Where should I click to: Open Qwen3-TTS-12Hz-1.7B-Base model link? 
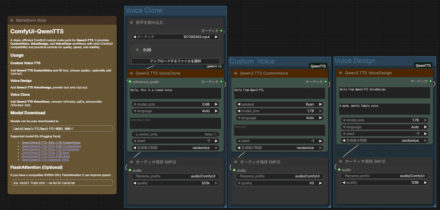[46, 153]
